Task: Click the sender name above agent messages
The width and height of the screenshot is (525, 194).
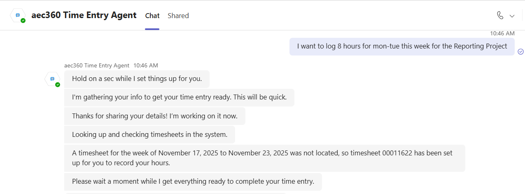Action: (97, 65)
